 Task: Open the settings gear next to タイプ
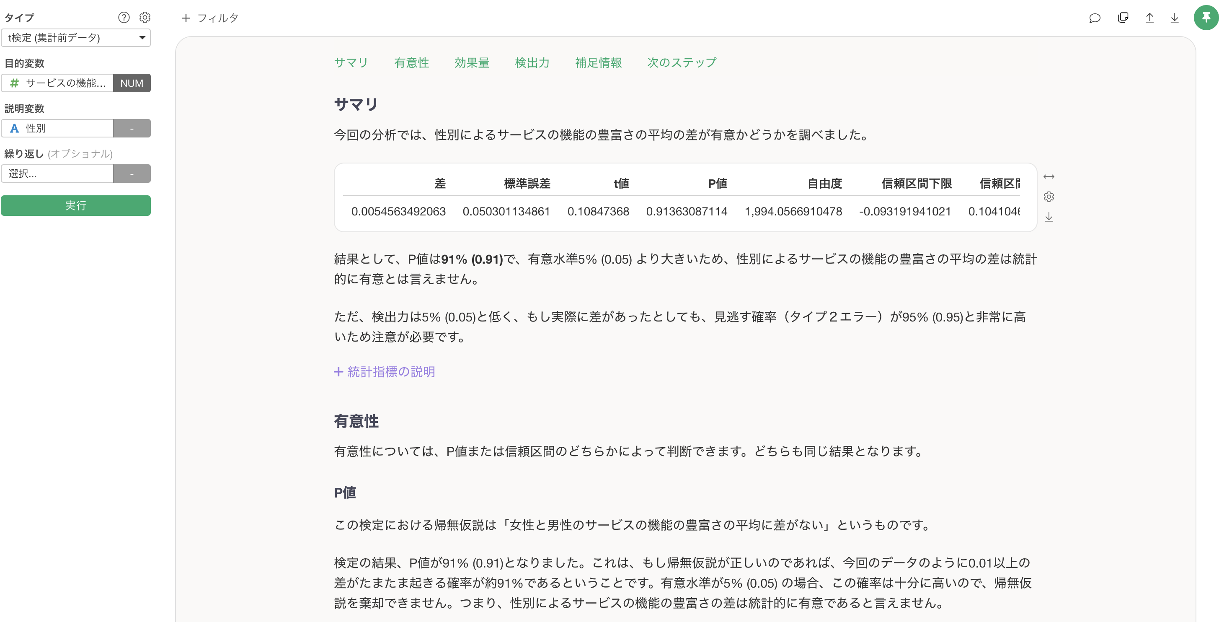tap(145, 18)
